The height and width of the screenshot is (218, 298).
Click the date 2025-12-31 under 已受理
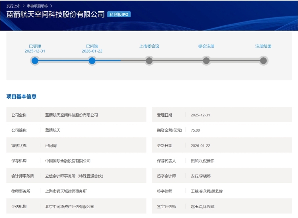[x=35, y=51]
